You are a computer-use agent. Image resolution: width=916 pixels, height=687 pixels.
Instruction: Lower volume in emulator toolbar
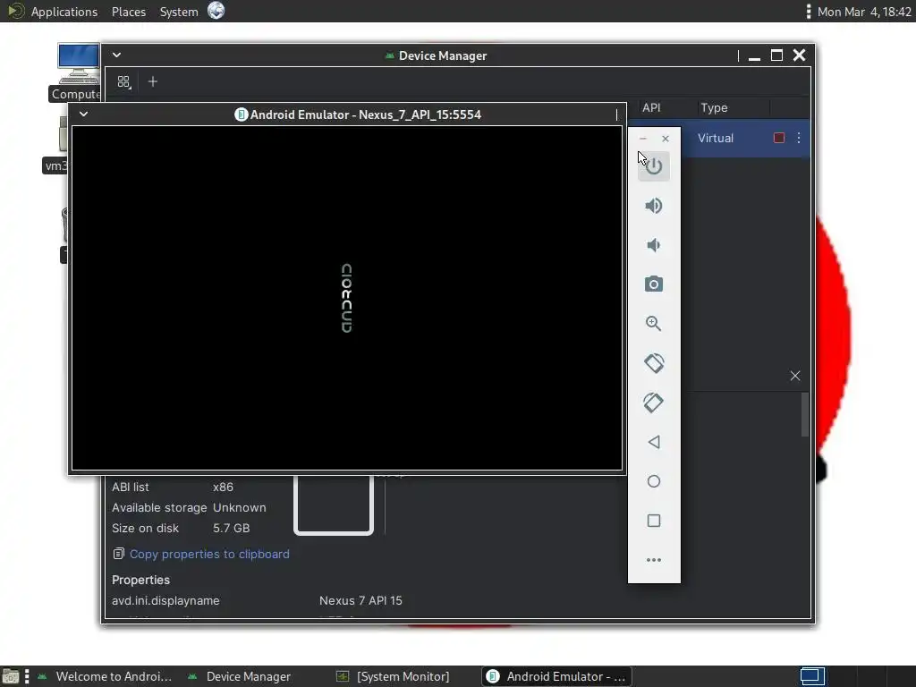pyautogui.click(x=654, y=245)
